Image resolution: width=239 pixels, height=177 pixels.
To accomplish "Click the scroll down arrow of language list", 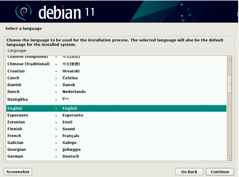I will click(x=229, y=159).
